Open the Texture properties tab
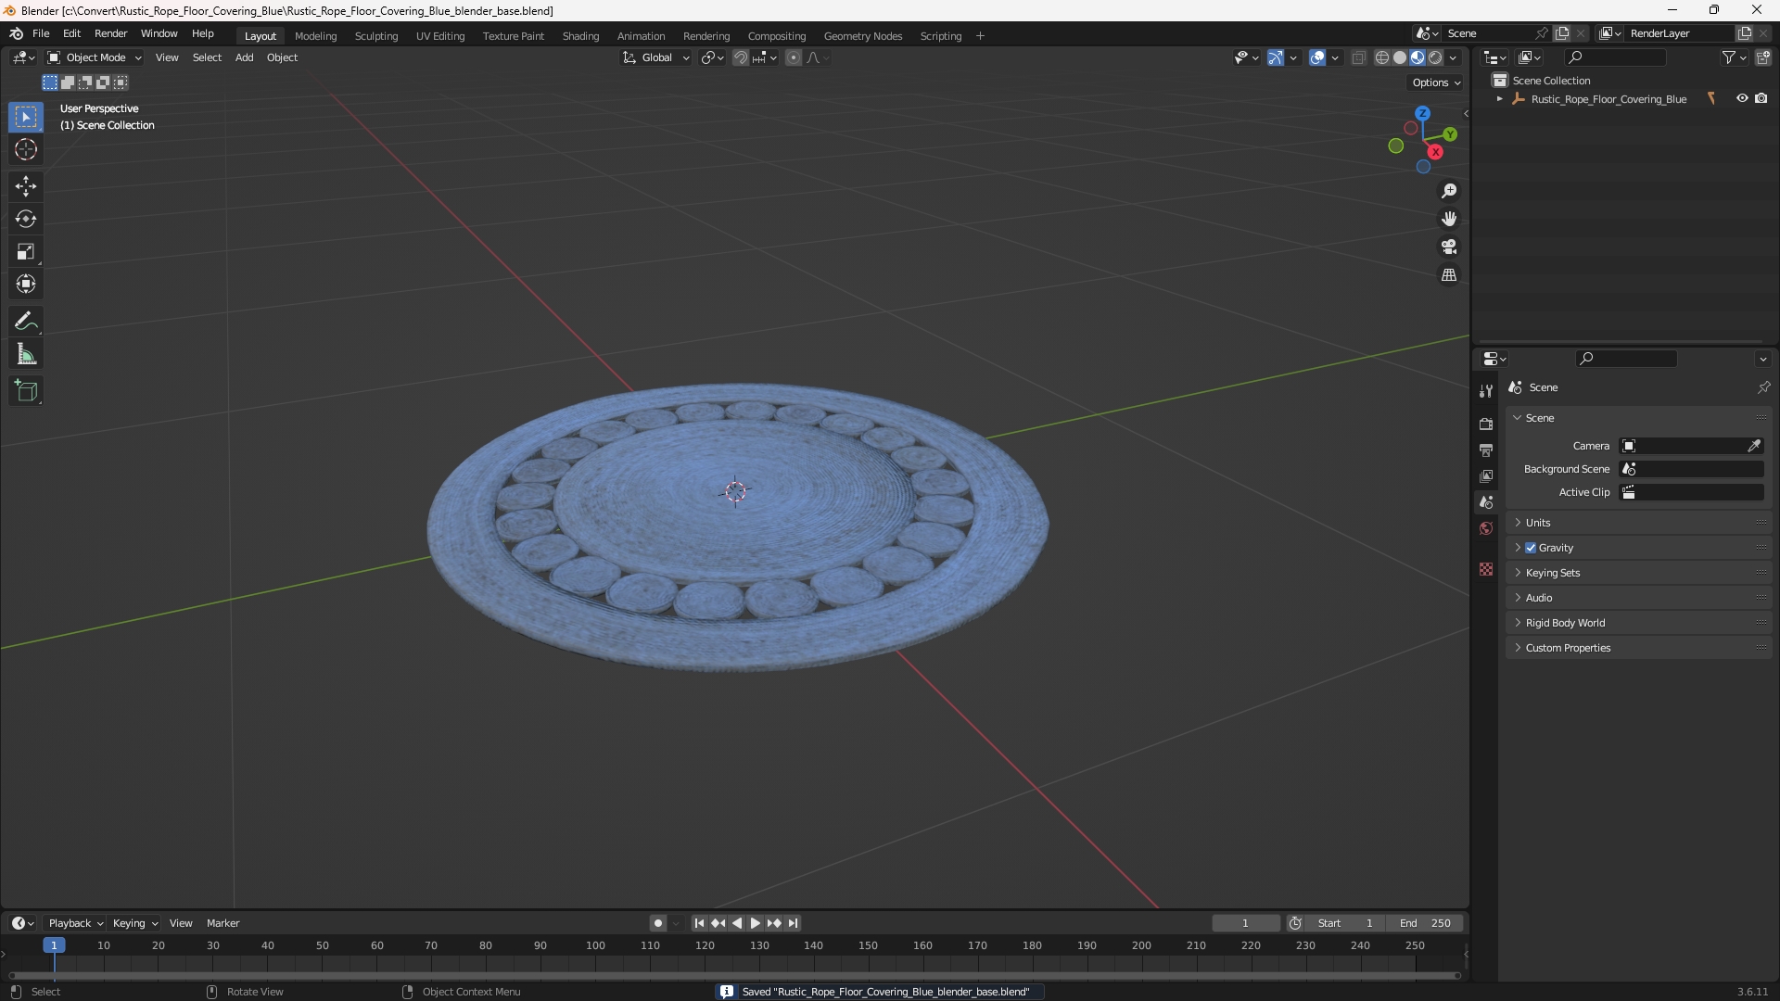Screen dimensions: 1780x1001 pos(1486,569)
